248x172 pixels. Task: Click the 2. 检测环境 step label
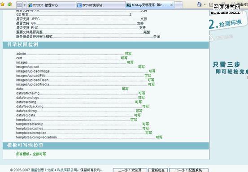click(226, 24)
